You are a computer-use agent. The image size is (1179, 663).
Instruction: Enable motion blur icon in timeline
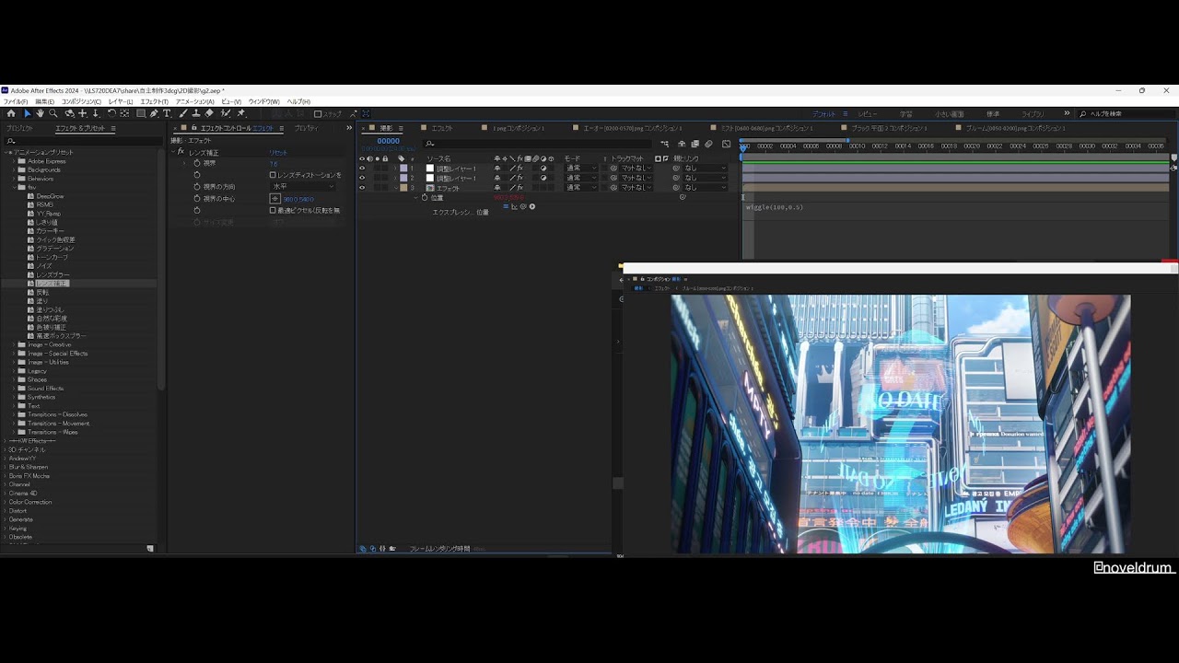708,144
